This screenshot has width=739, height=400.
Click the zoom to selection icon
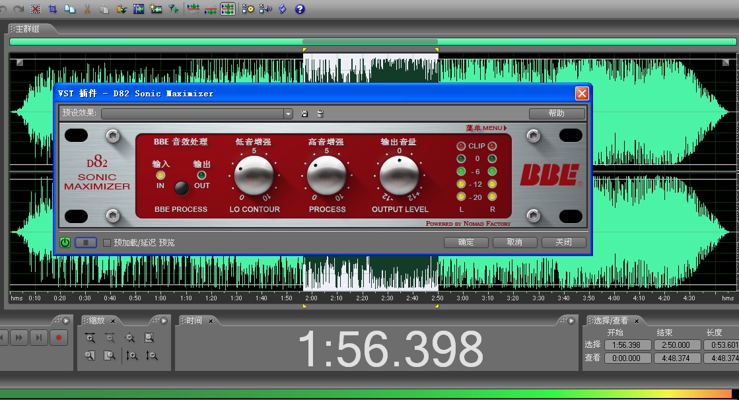pos(149,337)
